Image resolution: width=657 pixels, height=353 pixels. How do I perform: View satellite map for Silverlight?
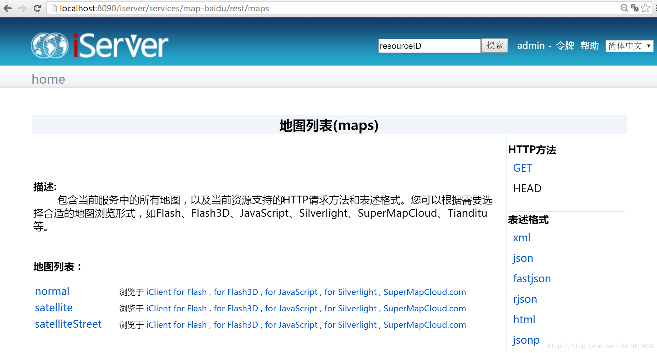pyautogui.click(x=350, y=308)
